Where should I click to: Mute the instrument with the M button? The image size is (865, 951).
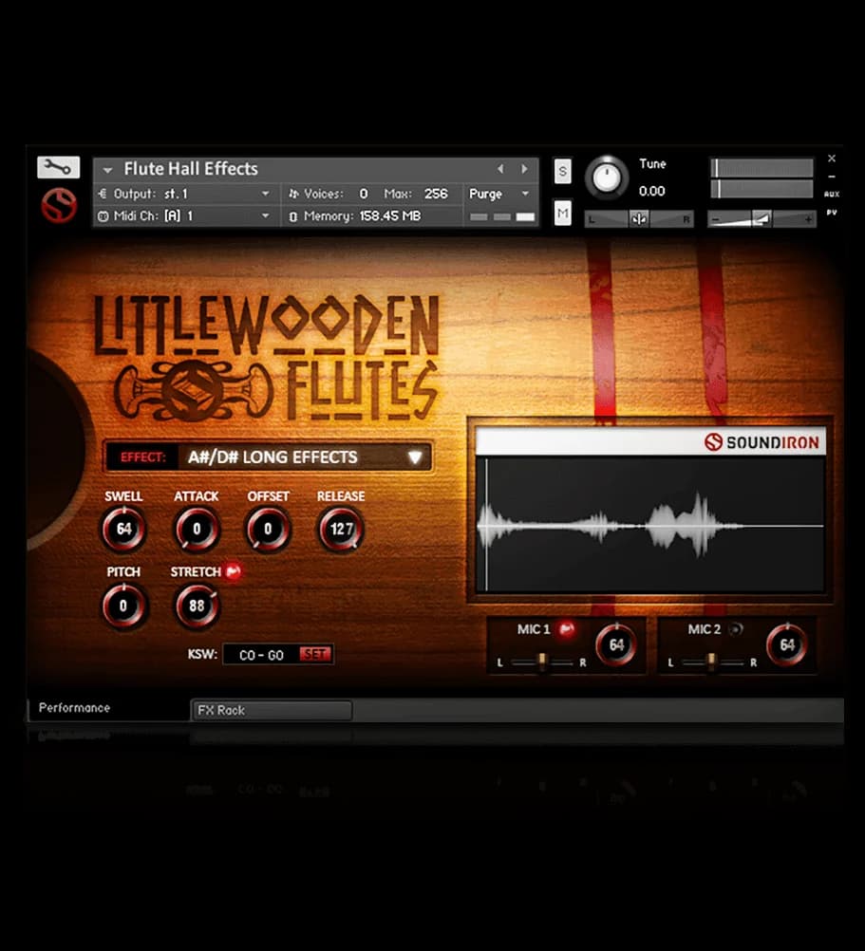click(562, 213)
